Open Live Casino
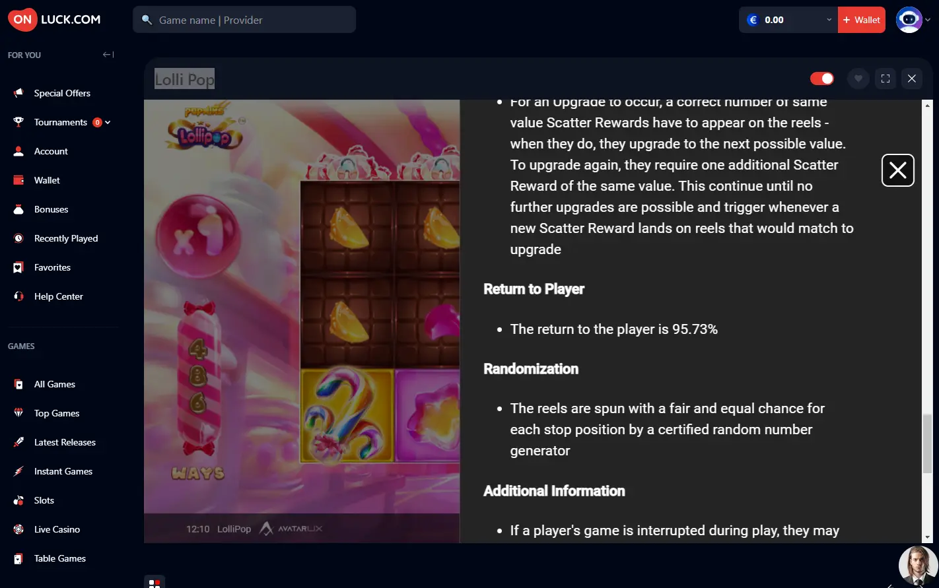 [57, 529]
